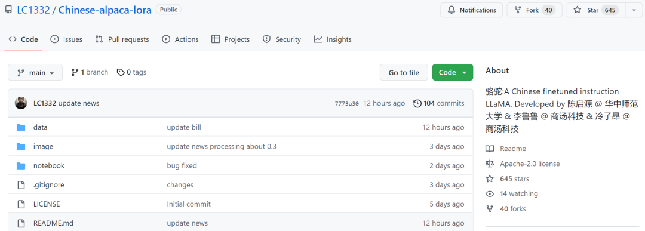This screenshot has height=231, width=645.
Task: Star the repository with the star icon
Action: tap(577, 10)
